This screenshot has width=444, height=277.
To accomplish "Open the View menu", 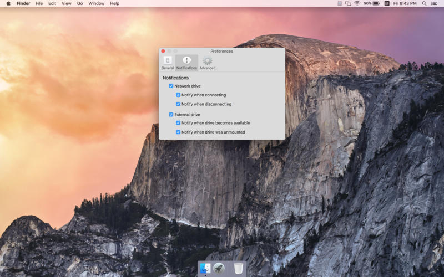I will [x=67, y=3].
